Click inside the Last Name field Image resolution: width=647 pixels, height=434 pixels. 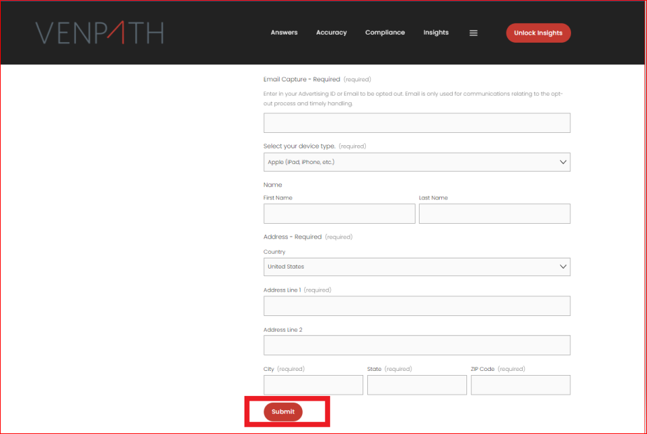click(494, 214)
